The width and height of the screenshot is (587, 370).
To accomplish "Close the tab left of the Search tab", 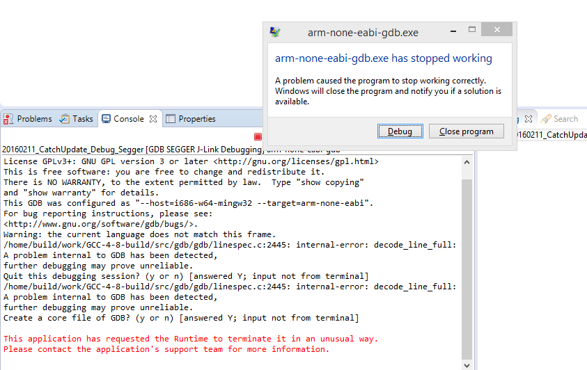I will [529, 119].
